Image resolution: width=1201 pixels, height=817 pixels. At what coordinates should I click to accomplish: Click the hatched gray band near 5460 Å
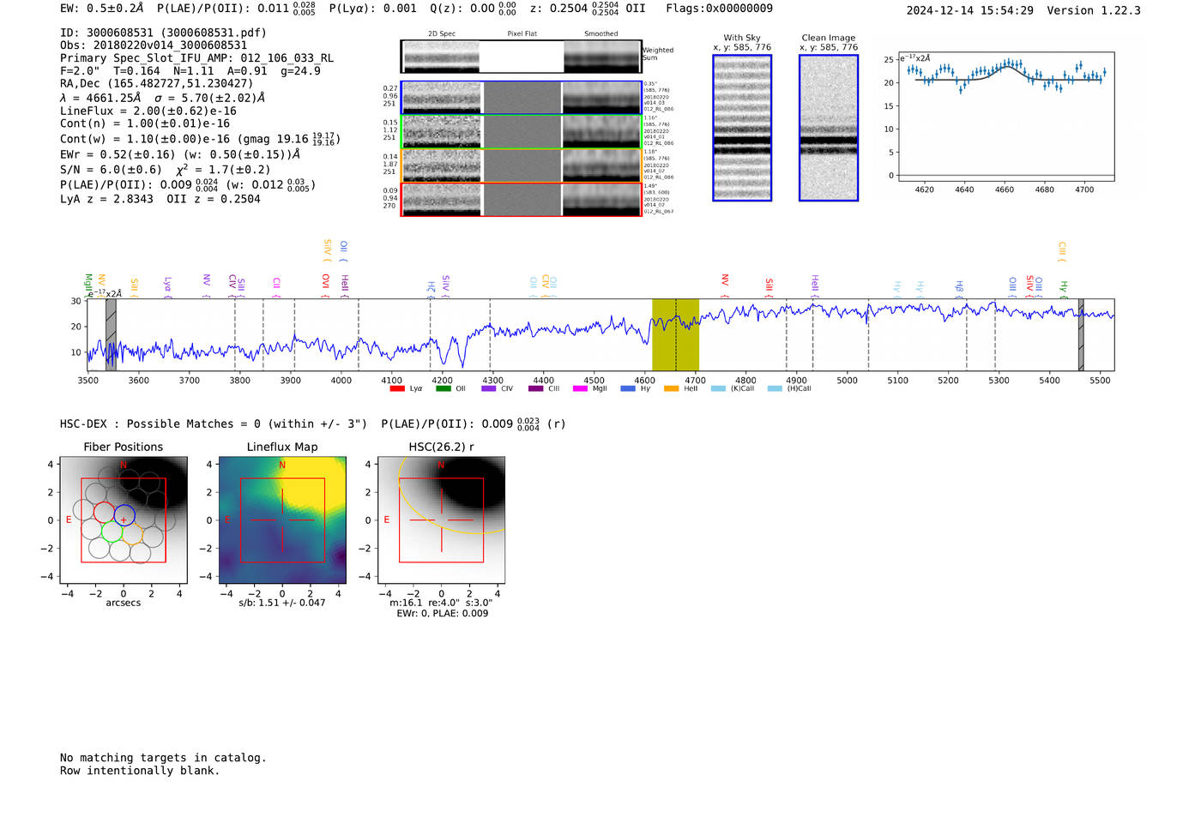1081,335
